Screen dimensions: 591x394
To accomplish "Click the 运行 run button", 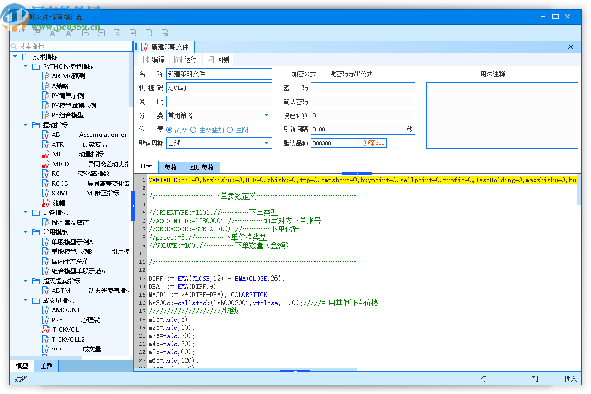I will tap(186, 60).
